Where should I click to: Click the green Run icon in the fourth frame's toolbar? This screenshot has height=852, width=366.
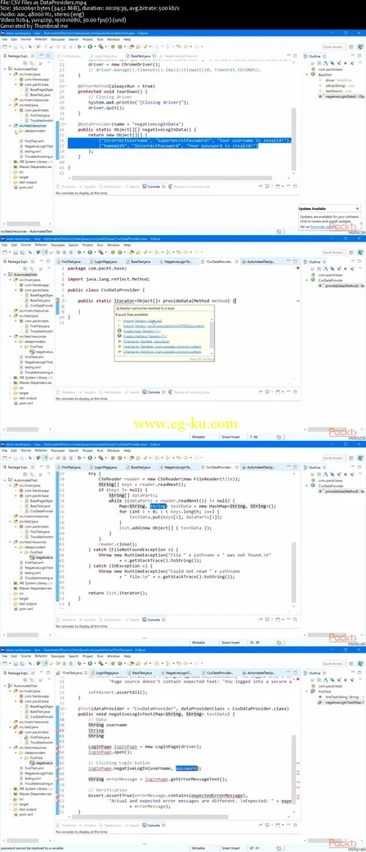click(x=89, y=664)
